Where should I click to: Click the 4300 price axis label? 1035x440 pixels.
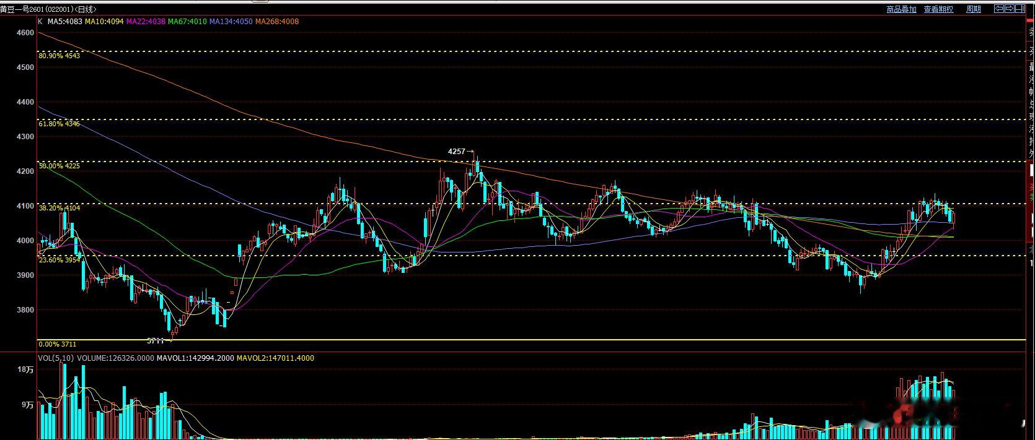click(25, 136)
